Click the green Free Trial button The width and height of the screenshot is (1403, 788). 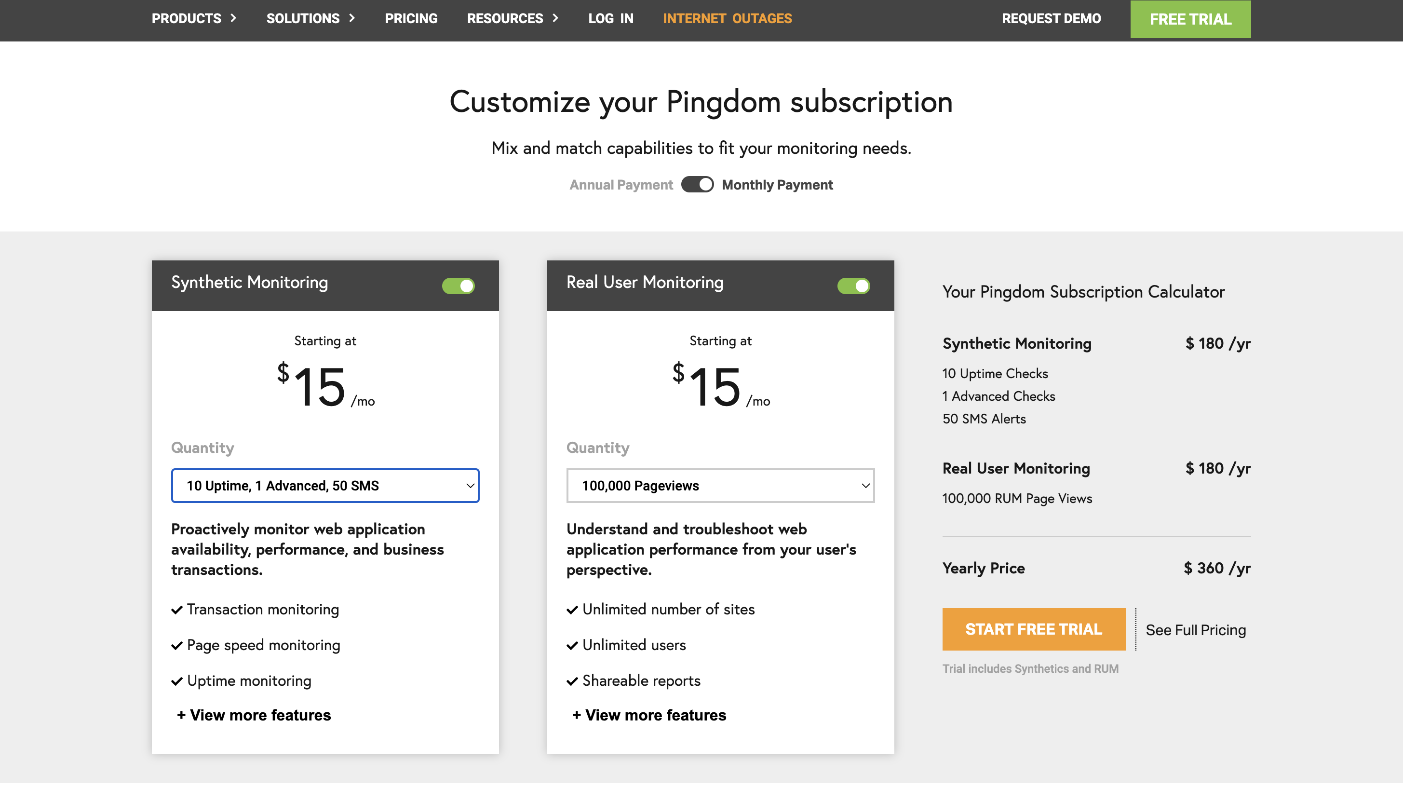(x=1190, y=19)
